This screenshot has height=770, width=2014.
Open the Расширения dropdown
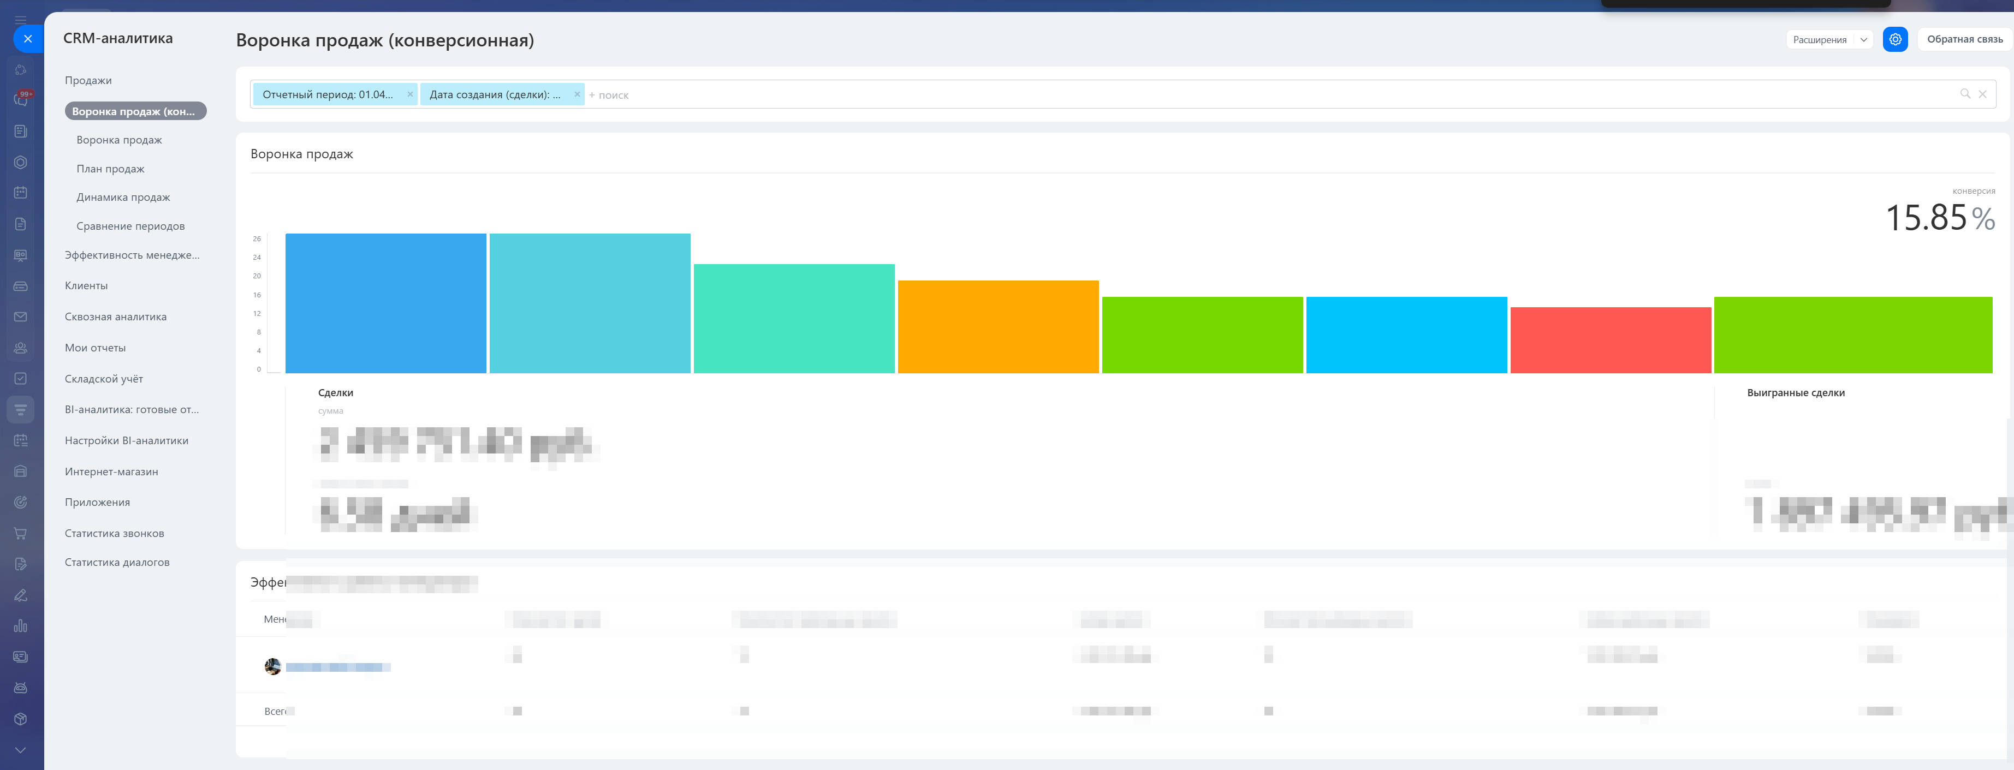1829,40
